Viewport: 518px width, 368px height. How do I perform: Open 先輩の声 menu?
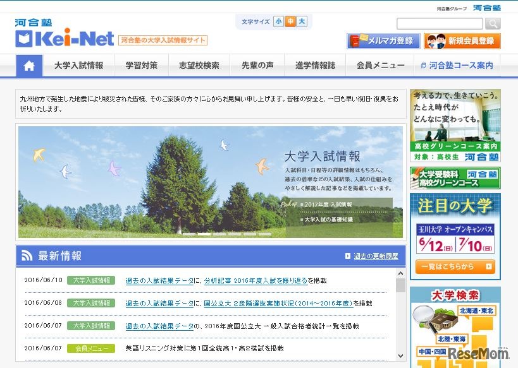[x=257, y=65]
